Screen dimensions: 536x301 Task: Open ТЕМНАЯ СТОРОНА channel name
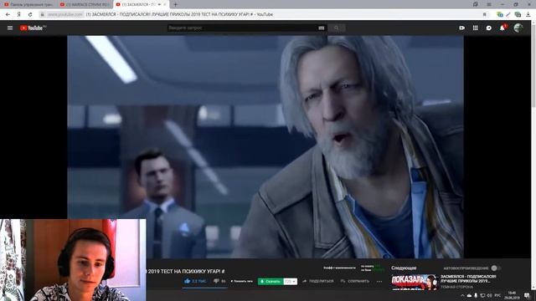click(x=456, y=287)
